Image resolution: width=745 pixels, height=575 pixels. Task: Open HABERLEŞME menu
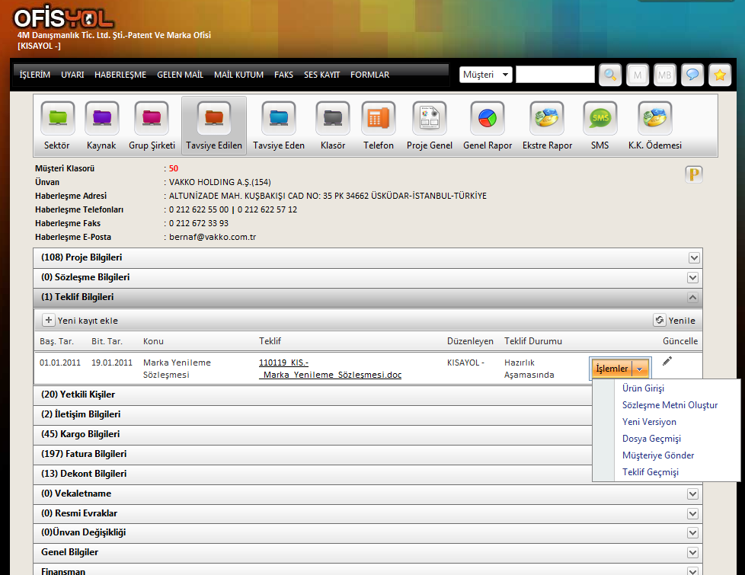click(x=120, y=75)
